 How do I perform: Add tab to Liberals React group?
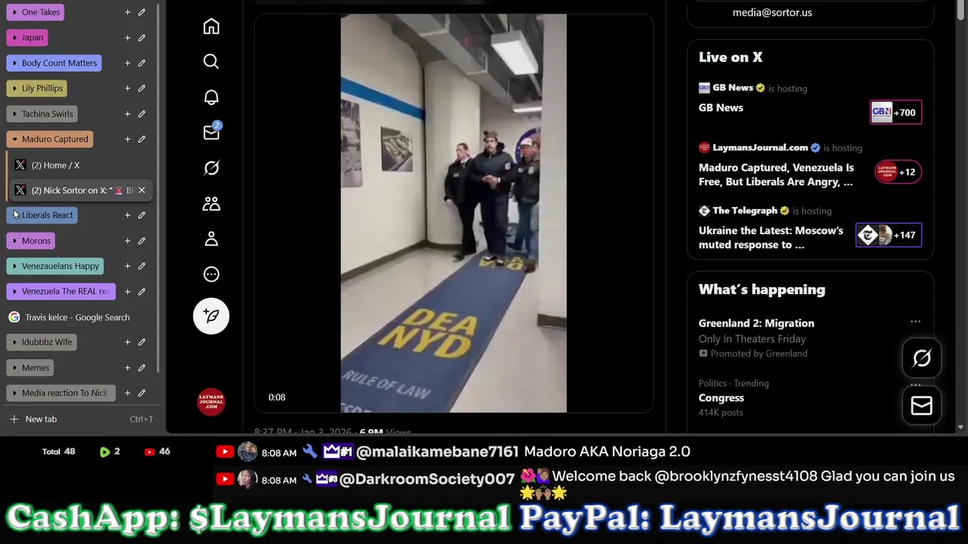click(x=127, y=215)
